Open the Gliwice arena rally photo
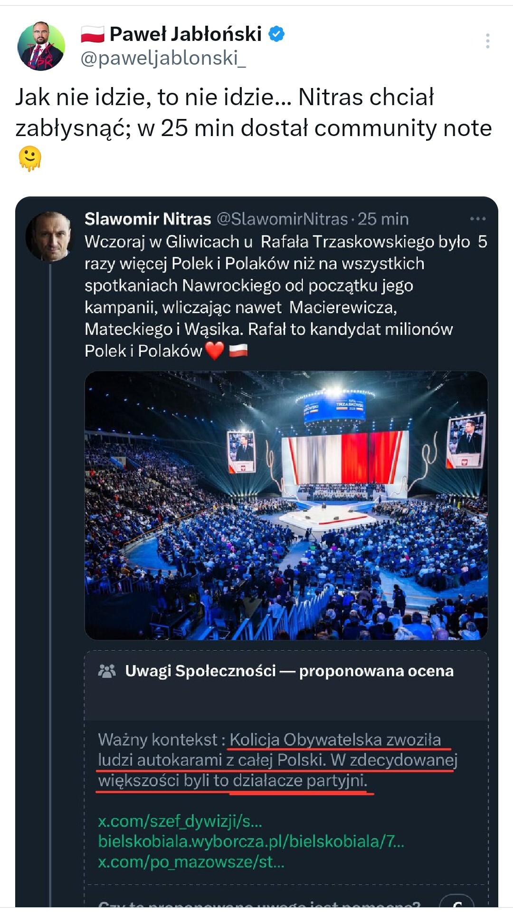 [x=286, y=505]
